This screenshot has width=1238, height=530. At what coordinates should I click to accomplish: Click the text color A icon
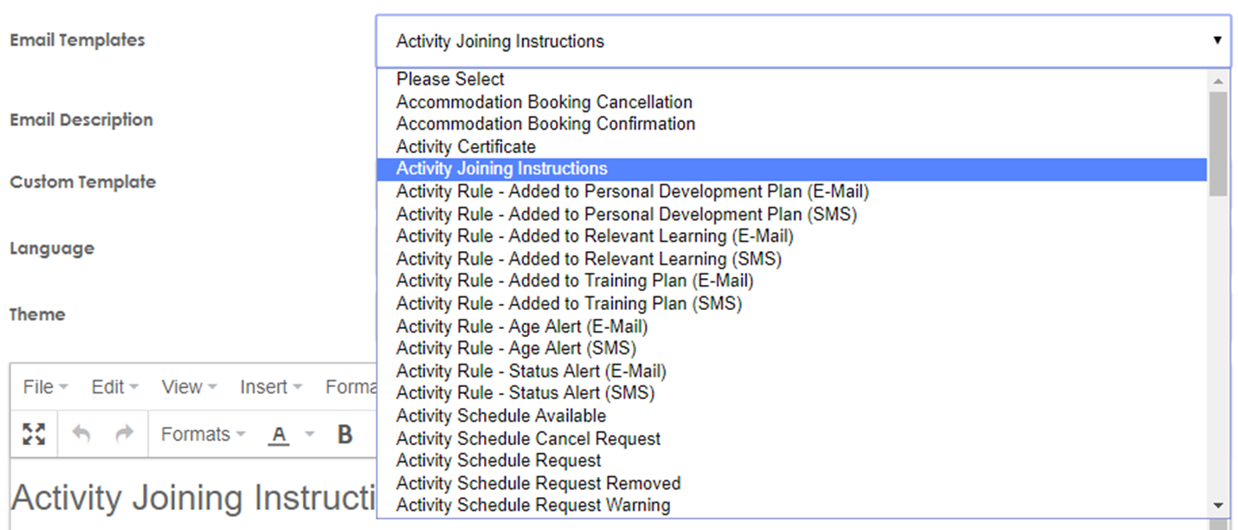coord(278,435)
